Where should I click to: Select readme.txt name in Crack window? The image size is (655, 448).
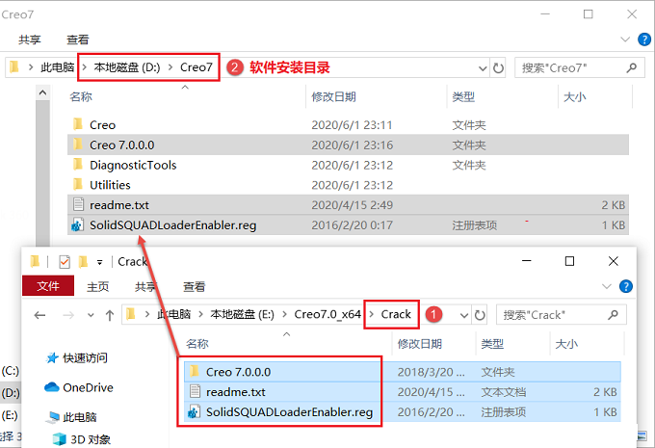click(x=236, y=392)
